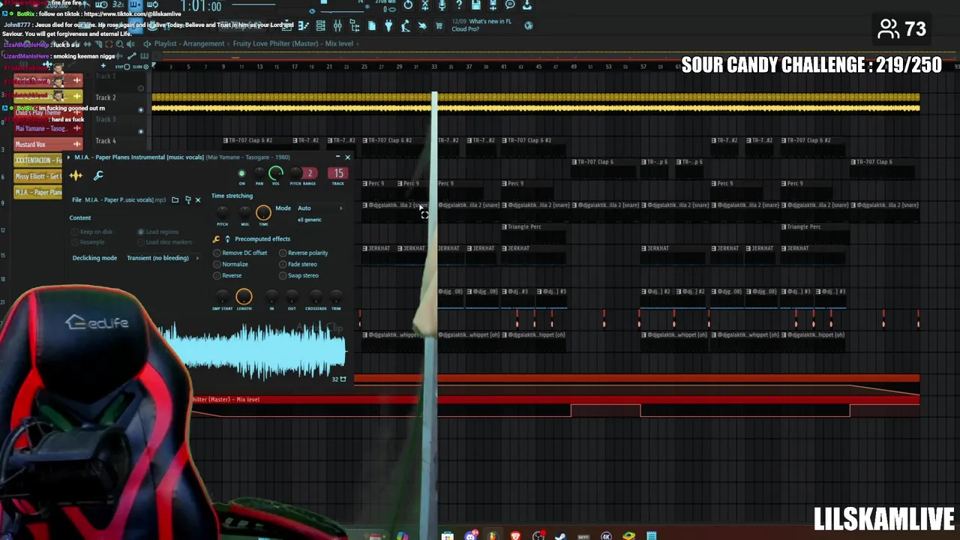
Task: Click the VOL knob in sampler
Action: [276, 173]
